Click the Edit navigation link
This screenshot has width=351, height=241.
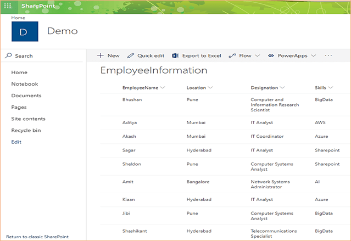pyautogui.click(x=16, y=142)
